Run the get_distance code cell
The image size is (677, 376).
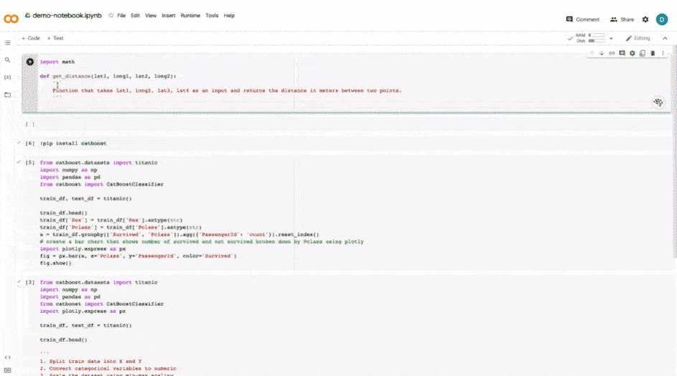click(x=30, y=62)
